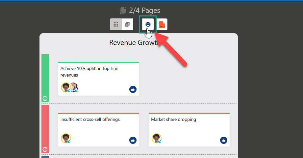Click first avatar on 'Achieve 10% uplift' card
Viewport: 303px width, 158px height.
65,87
